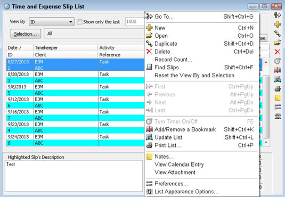Screen dimensions: 285x197
Task: Choose Find Slips from the menu
Action: [x=202, y=68]
